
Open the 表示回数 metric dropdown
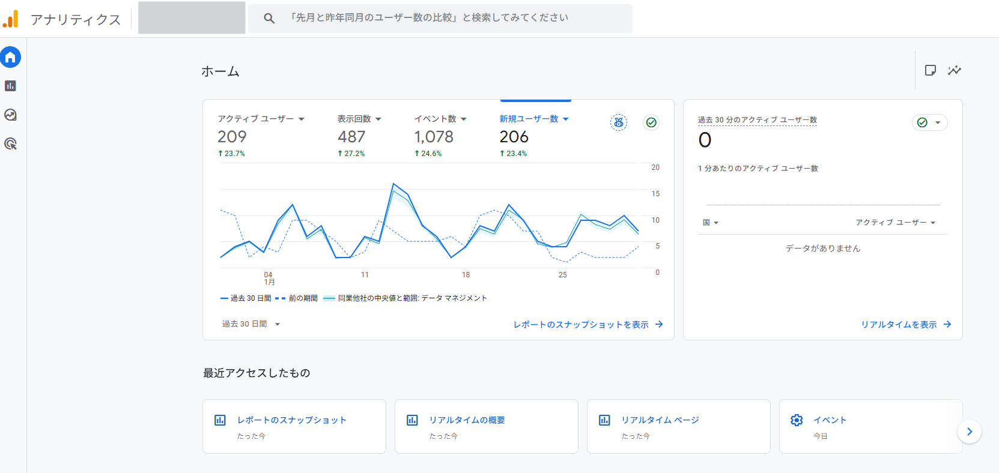pyautogui.click(x=359, y=119)
